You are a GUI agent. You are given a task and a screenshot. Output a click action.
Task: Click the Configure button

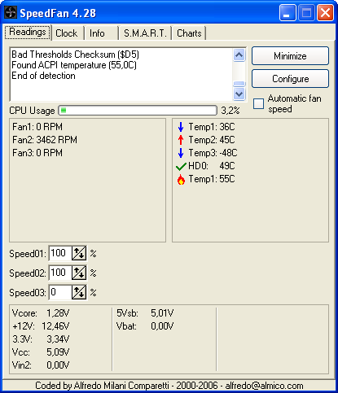(x=290, y=79)
